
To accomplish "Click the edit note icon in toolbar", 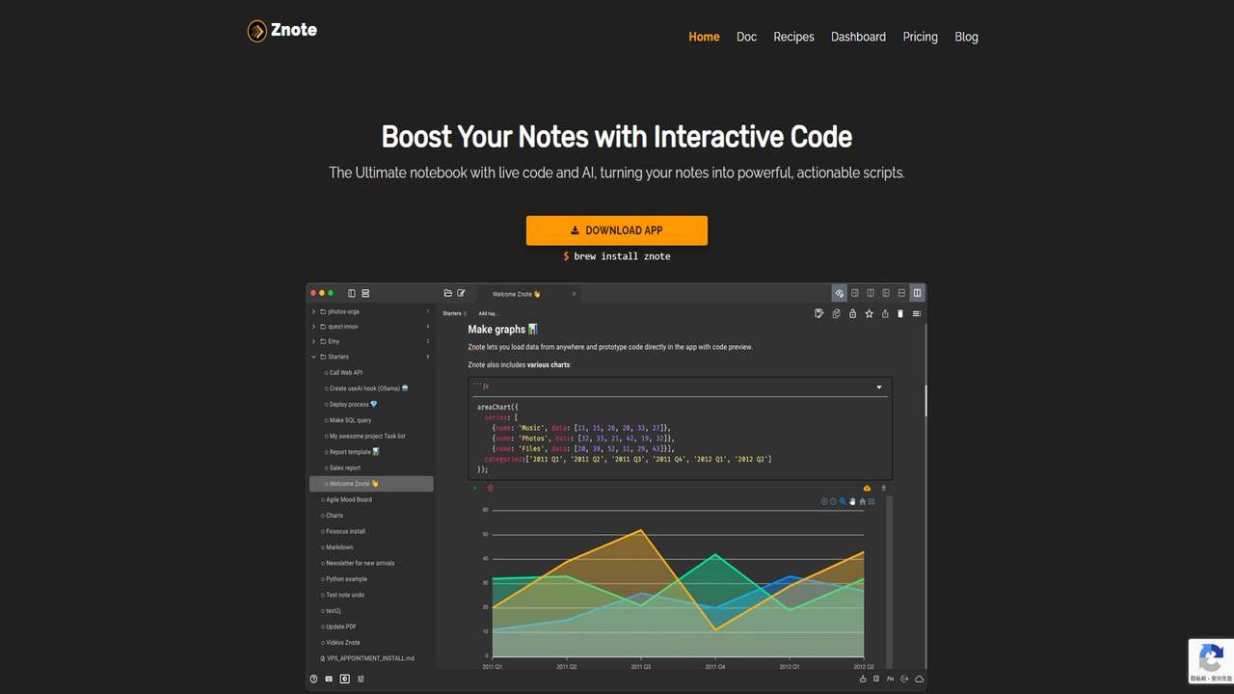I will [819, 313].
